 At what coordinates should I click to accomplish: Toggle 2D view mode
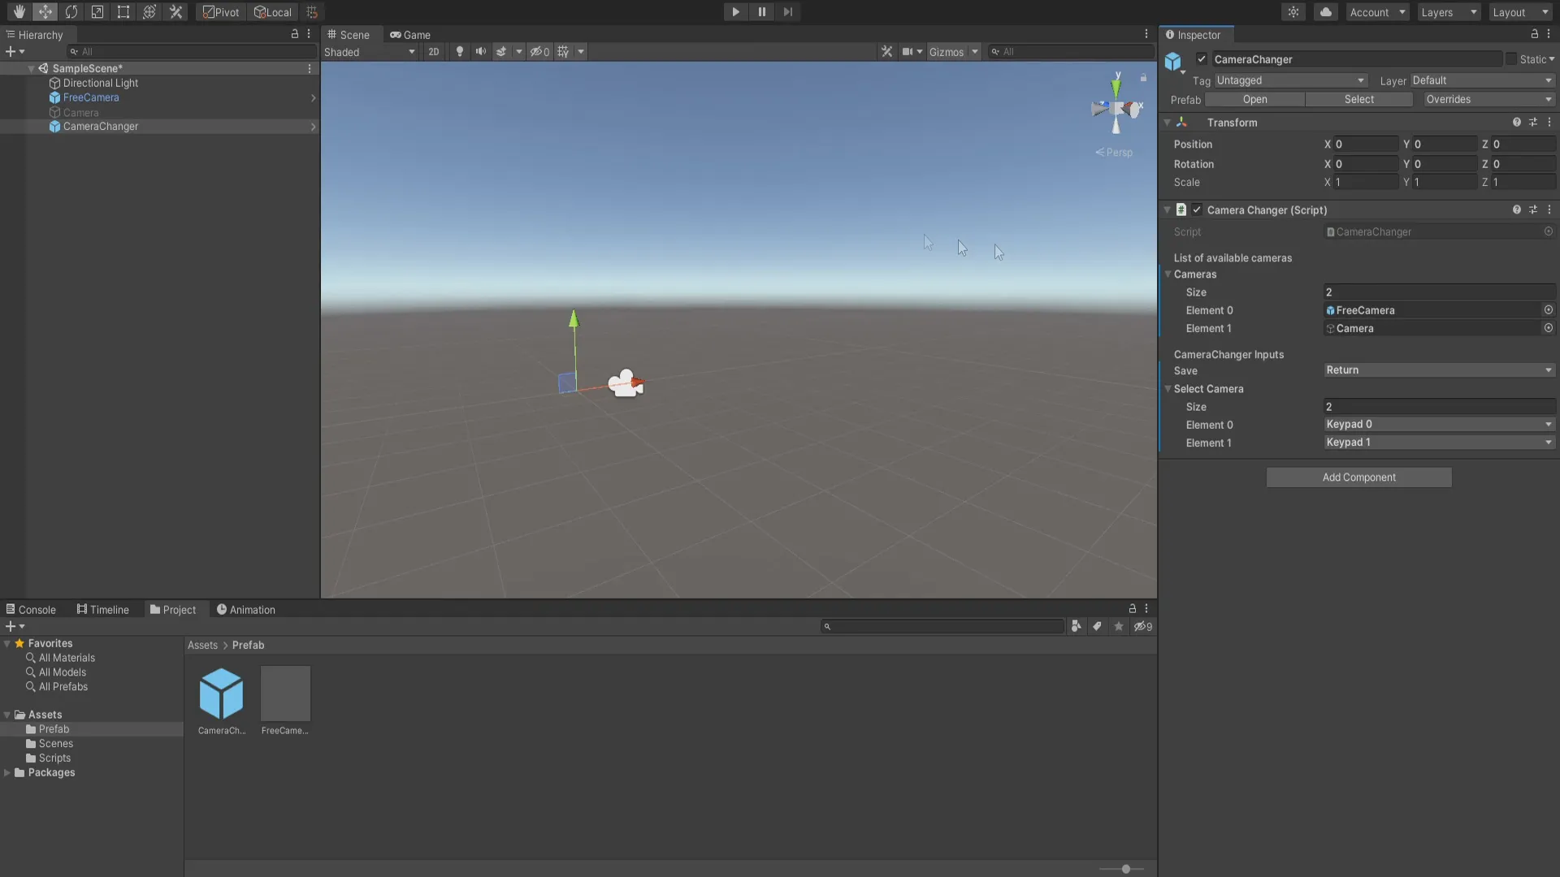tap(434, 52)
